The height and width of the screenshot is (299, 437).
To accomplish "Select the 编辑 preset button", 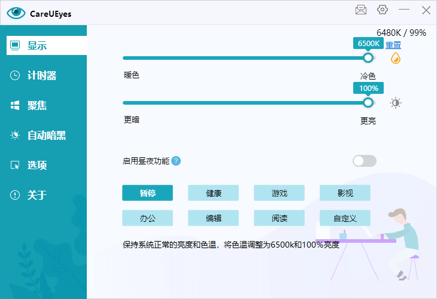I will [x=213, y=218].
